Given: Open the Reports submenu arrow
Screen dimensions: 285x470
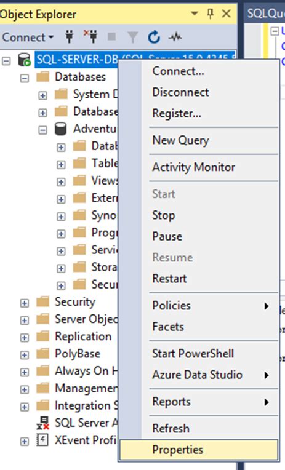Looking at the screenshot, I should 266,402.
